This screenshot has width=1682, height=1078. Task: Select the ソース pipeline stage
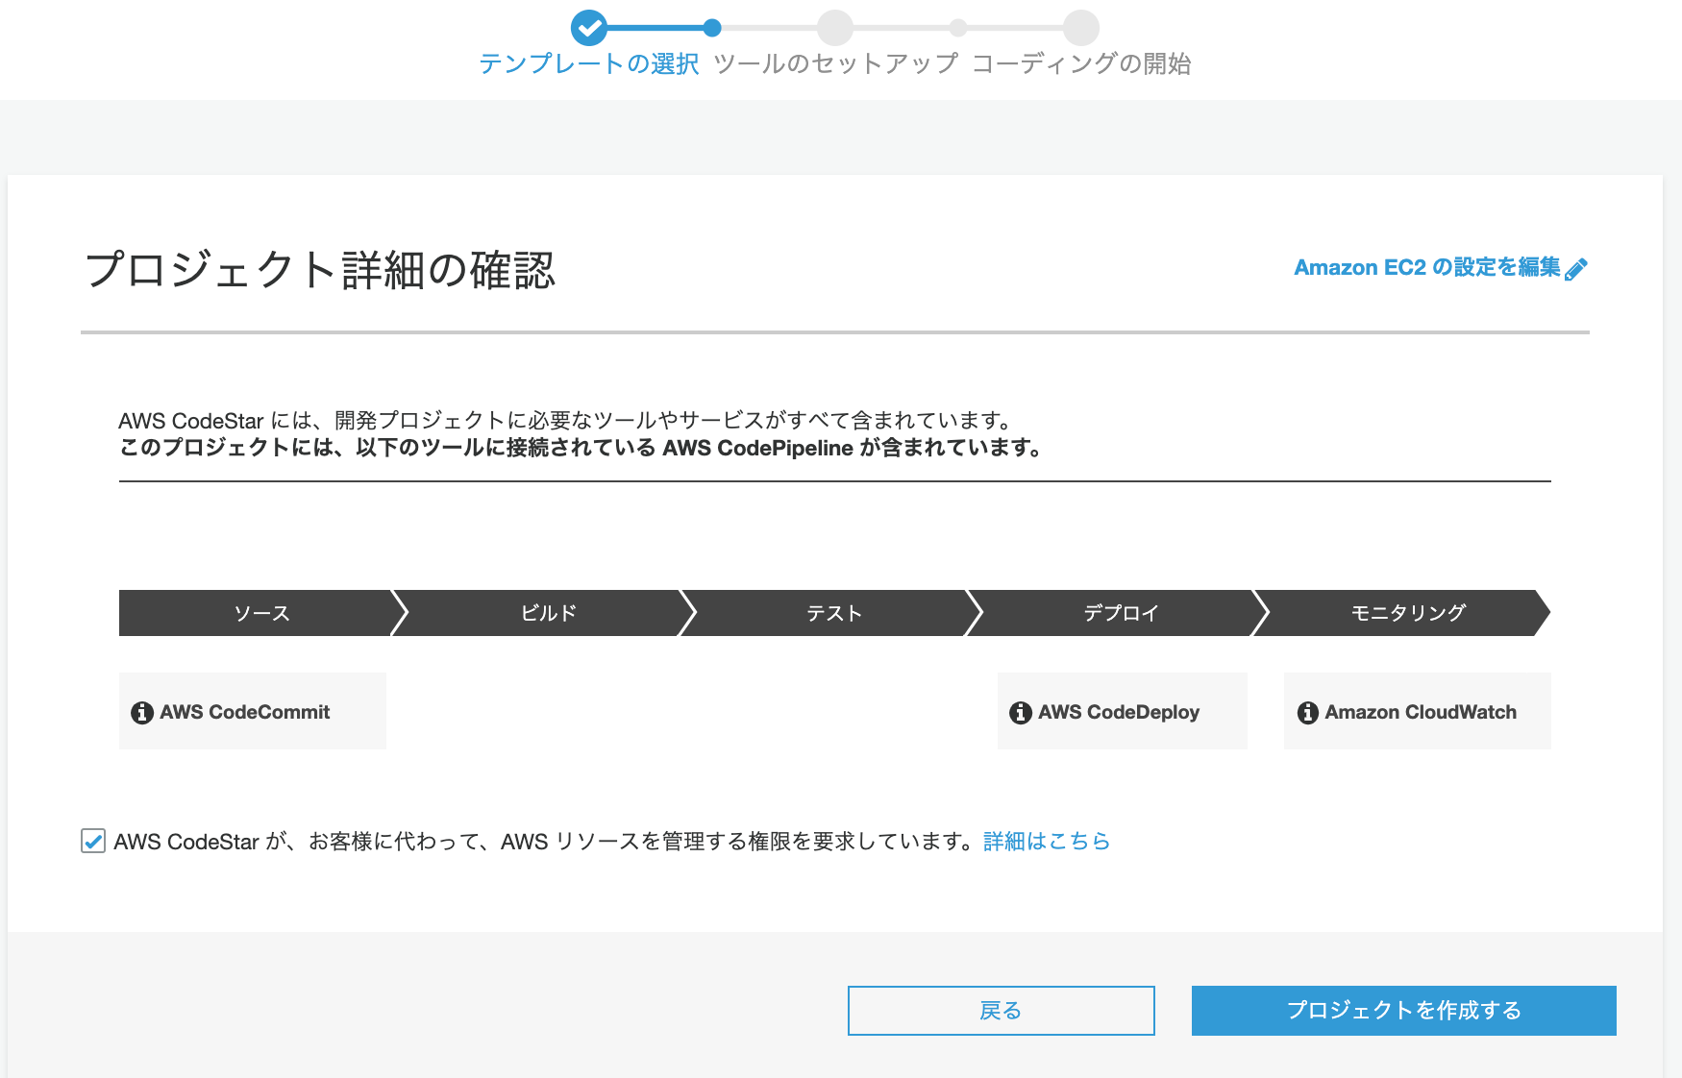coord(262,613)
